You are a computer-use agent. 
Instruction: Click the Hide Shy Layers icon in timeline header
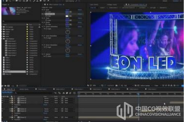(63, 93)
